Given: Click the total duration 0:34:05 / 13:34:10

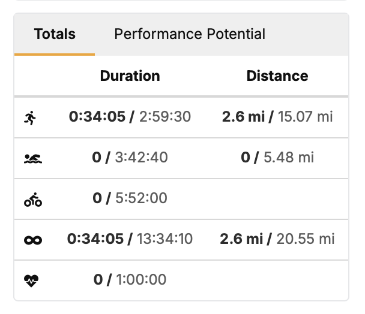Looking at the screenshot, I should (x=130, y=238).
